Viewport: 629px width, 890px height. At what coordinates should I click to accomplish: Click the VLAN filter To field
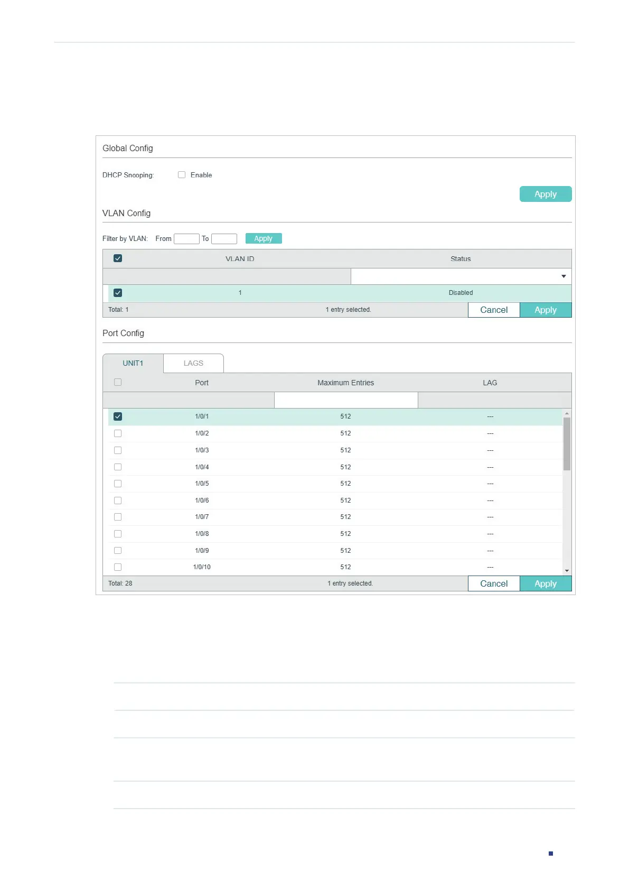(224, 239)
